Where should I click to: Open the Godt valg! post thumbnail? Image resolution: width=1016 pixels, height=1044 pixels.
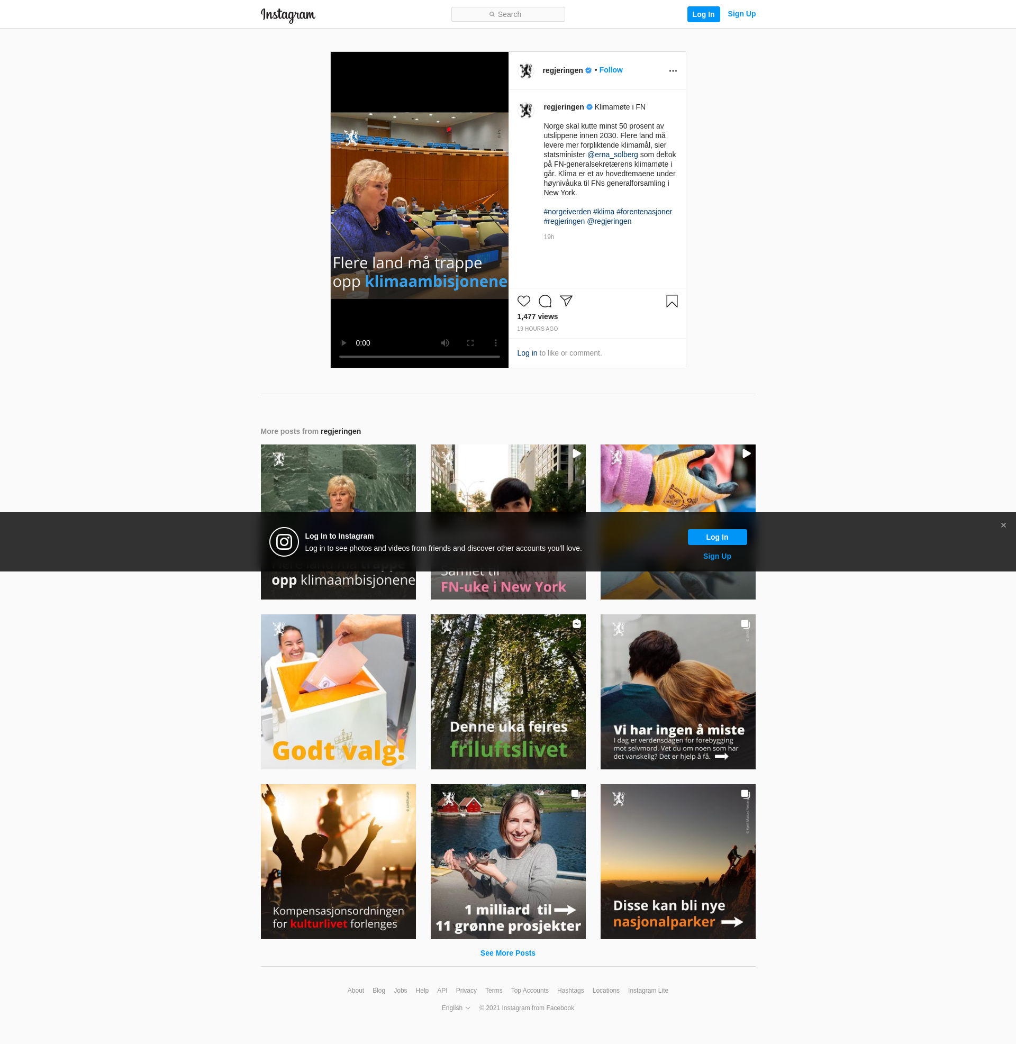[338, 692]
